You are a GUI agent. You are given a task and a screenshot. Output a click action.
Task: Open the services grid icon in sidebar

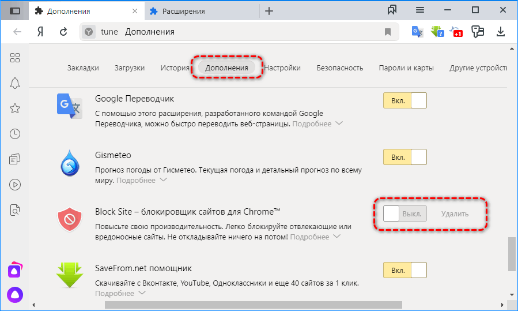pos(15,58)
